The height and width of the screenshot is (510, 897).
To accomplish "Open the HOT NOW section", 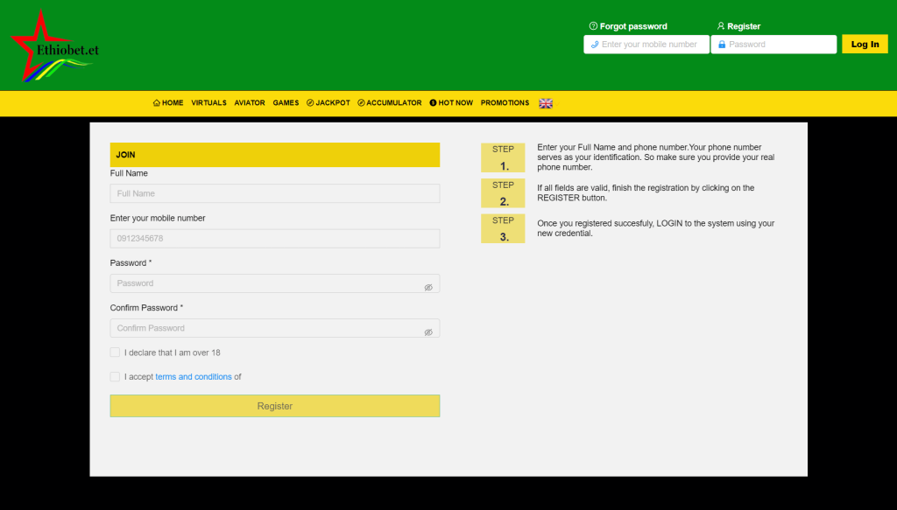I will click(451, 103).
